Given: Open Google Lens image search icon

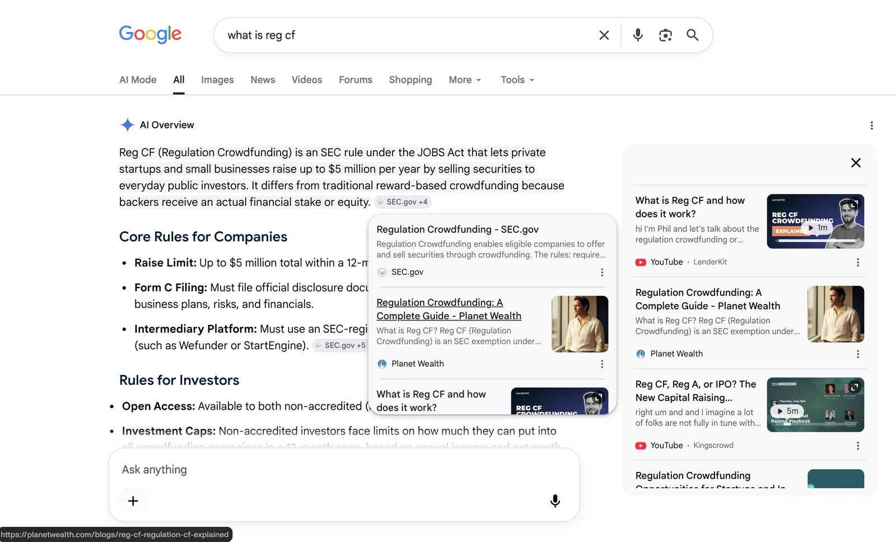Looking at the screenshot, I should pyautogui.click(x=665, y=35).
